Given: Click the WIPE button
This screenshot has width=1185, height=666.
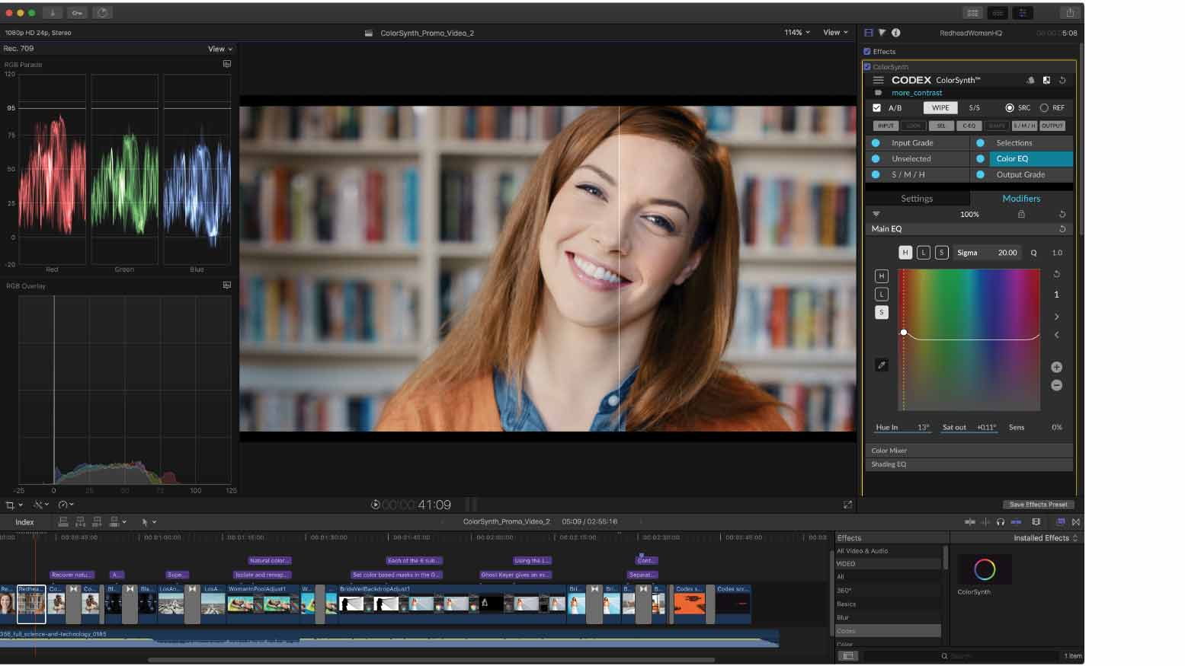Looking at the screenshot, I should click(940, 108).
